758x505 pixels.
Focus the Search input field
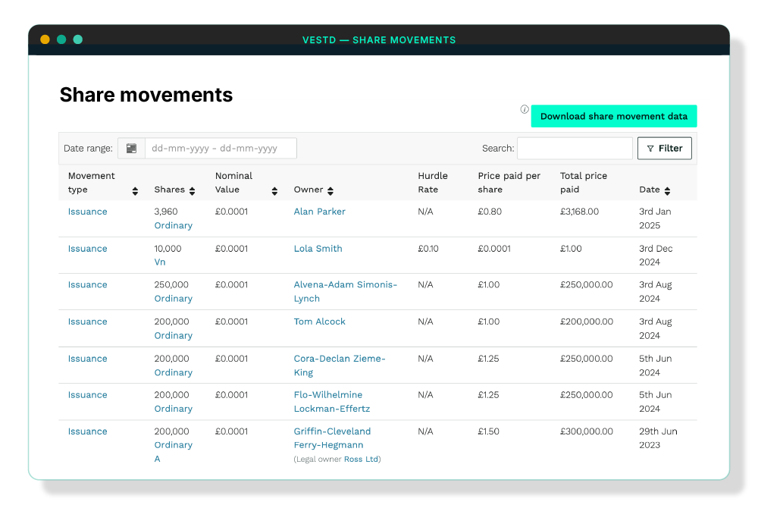pos(575,149)
